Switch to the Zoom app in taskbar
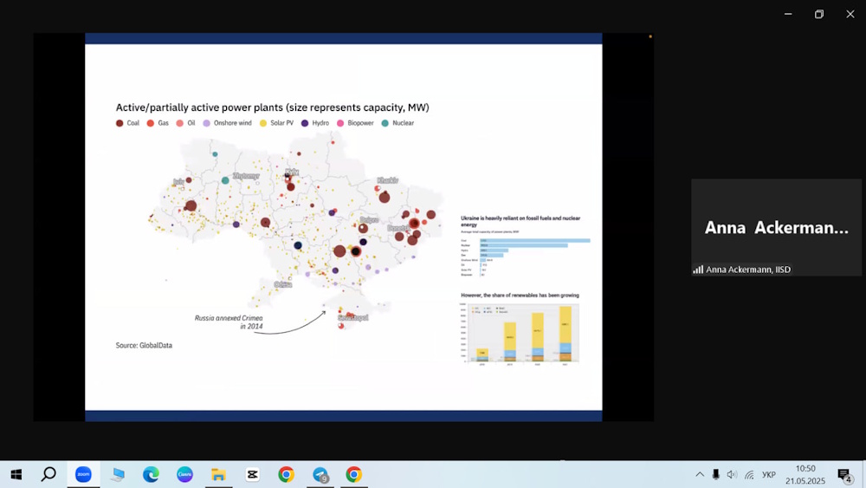Screen dimensions: 866x488 point(83,474)
